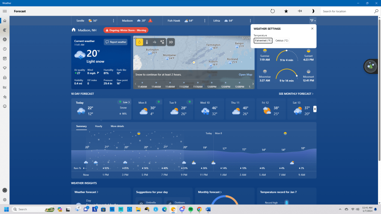Click the refresh icon in header

(272, 11)
